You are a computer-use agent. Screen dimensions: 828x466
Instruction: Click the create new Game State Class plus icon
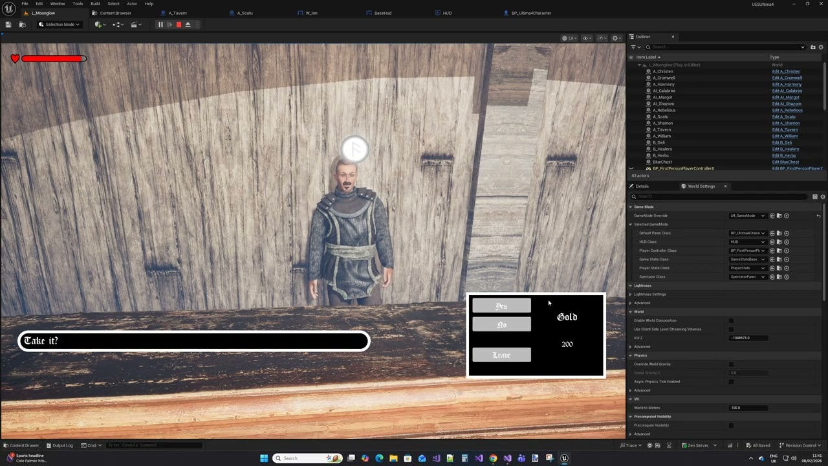tap(787, 260)
